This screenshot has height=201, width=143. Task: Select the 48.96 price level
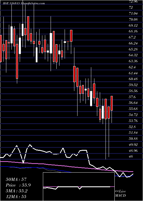(134, 151)
